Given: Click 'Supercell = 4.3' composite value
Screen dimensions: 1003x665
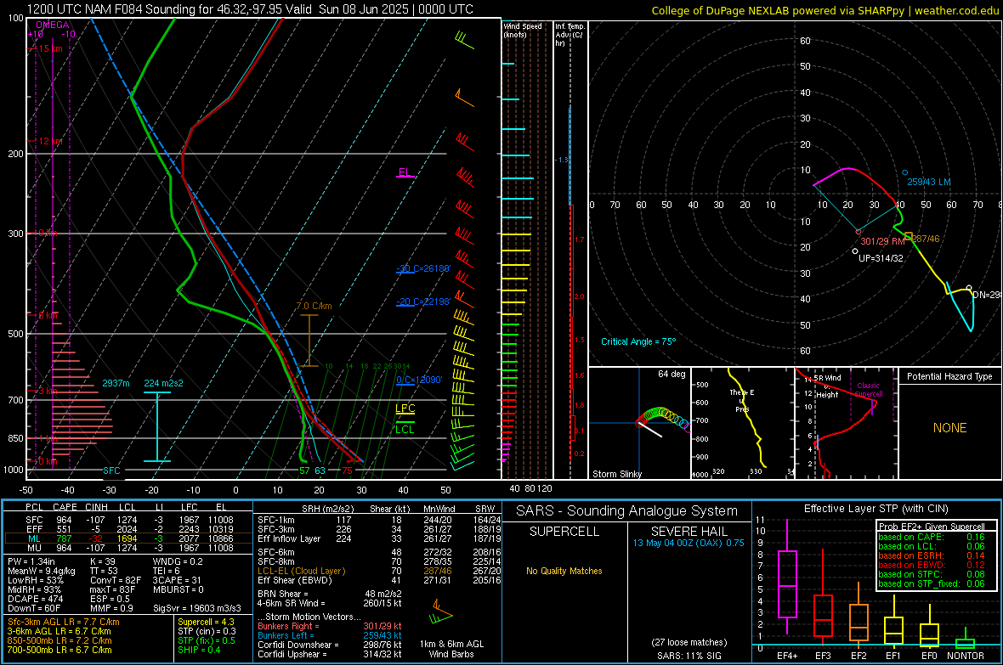Looking at the screenshot, I should (x=206, y=622).
